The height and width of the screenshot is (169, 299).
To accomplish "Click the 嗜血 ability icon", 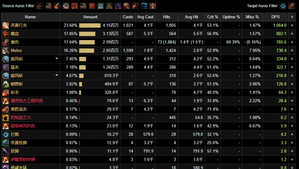I will tap(6, 34).
